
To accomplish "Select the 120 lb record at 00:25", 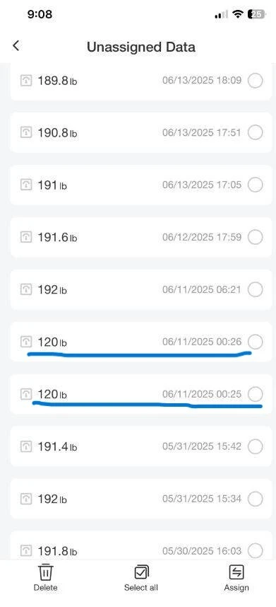I will click(x=255, y=395).
